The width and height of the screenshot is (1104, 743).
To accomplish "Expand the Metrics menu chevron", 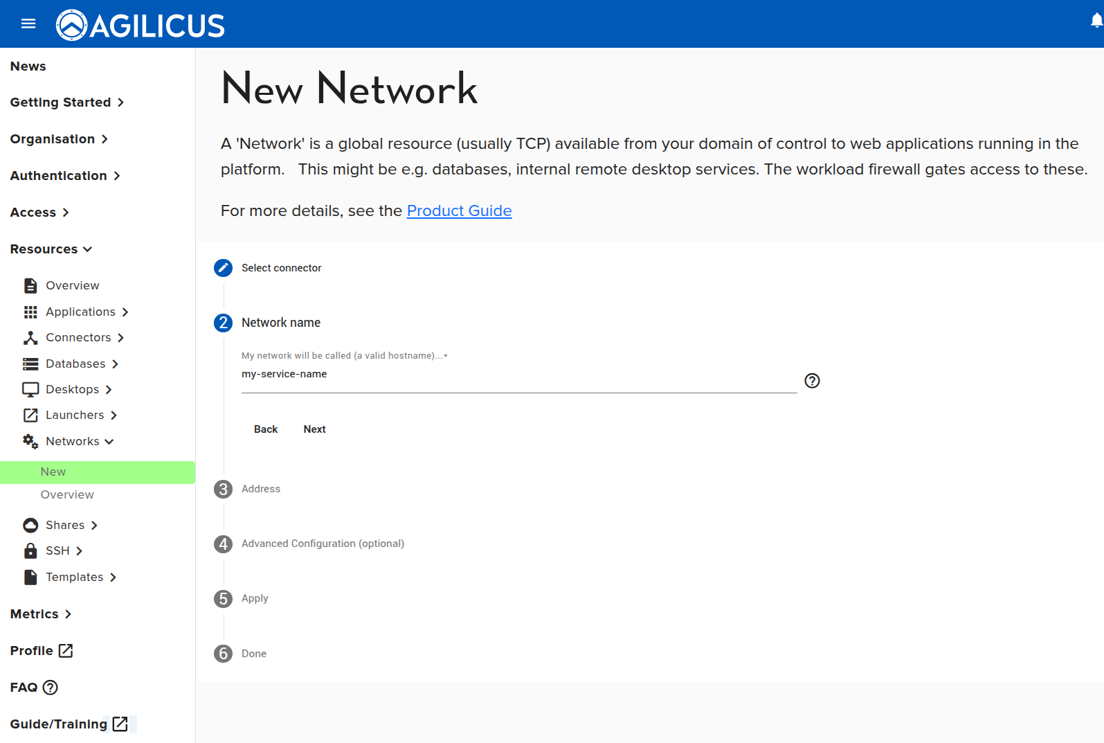I will click(x=68, y=614).
